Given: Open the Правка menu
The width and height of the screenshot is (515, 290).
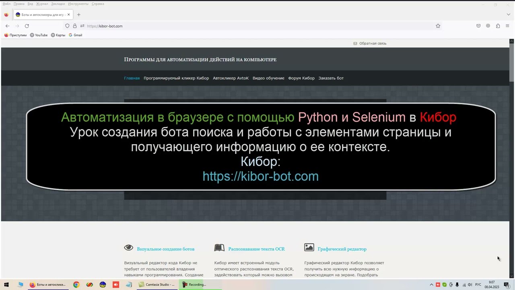Looking at the screenshot, I should point(19,4).
